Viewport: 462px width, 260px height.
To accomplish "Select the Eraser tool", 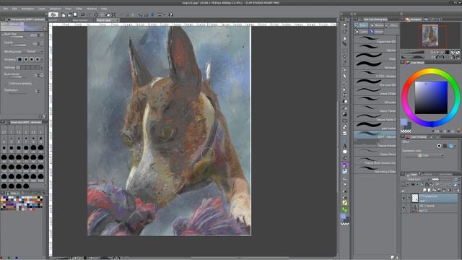I will [345, 101].
